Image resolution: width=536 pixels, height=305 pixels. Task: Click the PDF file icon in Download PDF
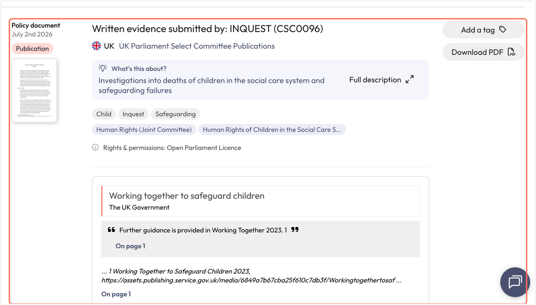pyautogui.click(x=511, y=52)
